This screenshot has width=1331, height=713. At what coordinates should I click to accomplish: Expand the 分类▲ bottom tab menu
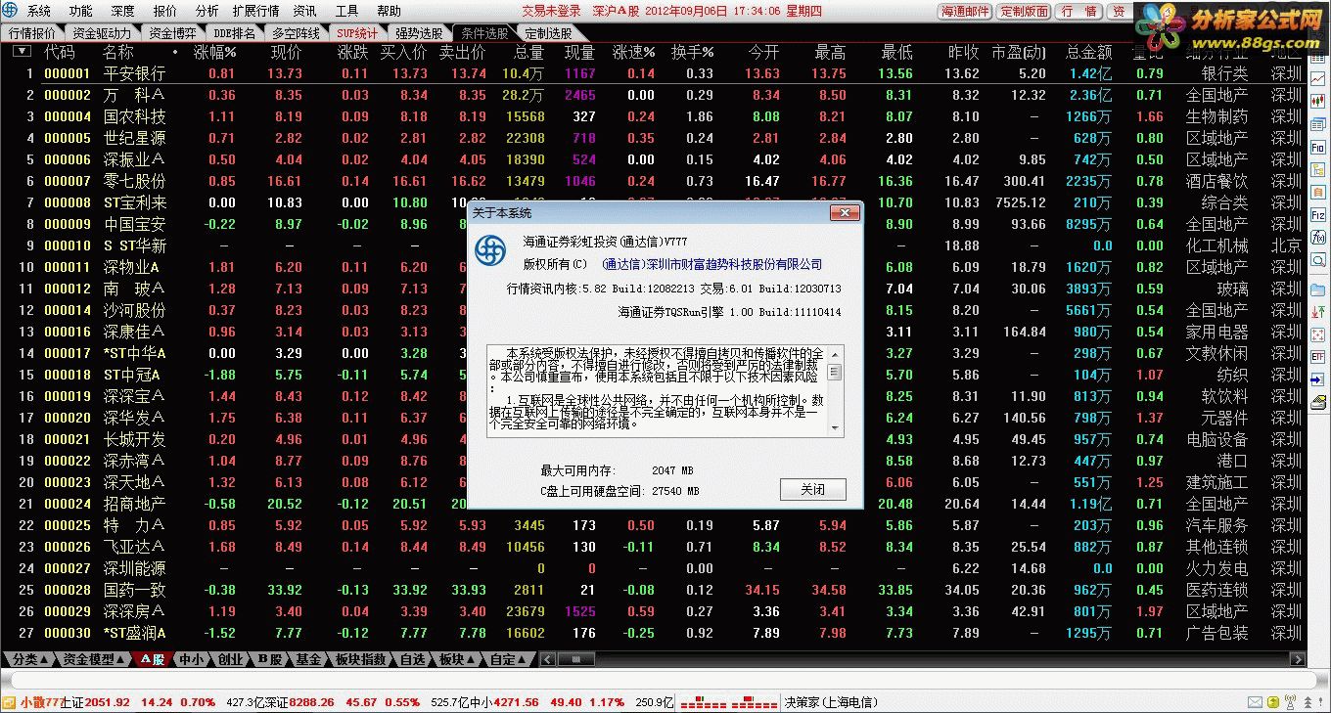(30, 659)
